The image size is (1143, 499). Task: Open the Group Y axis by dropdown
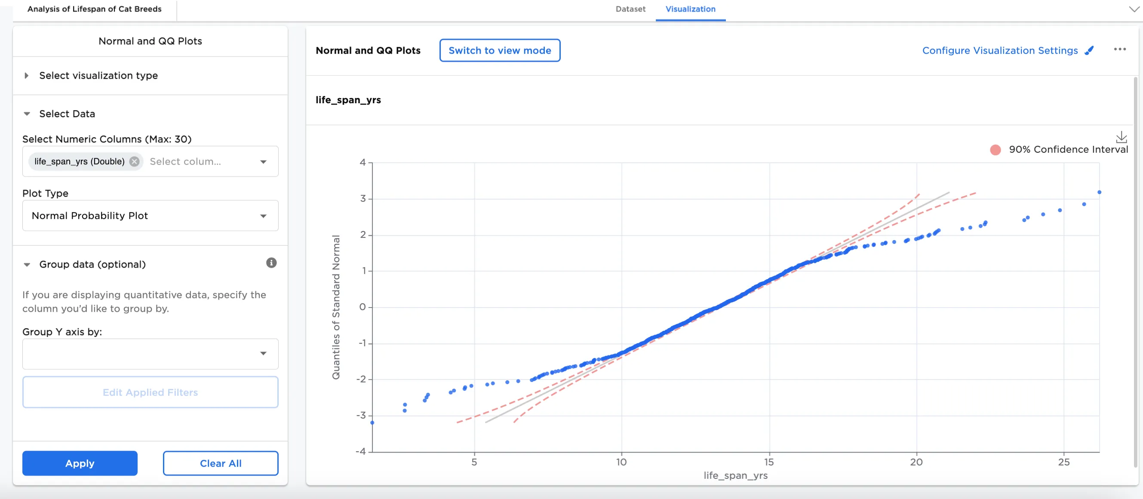(150, 354)
